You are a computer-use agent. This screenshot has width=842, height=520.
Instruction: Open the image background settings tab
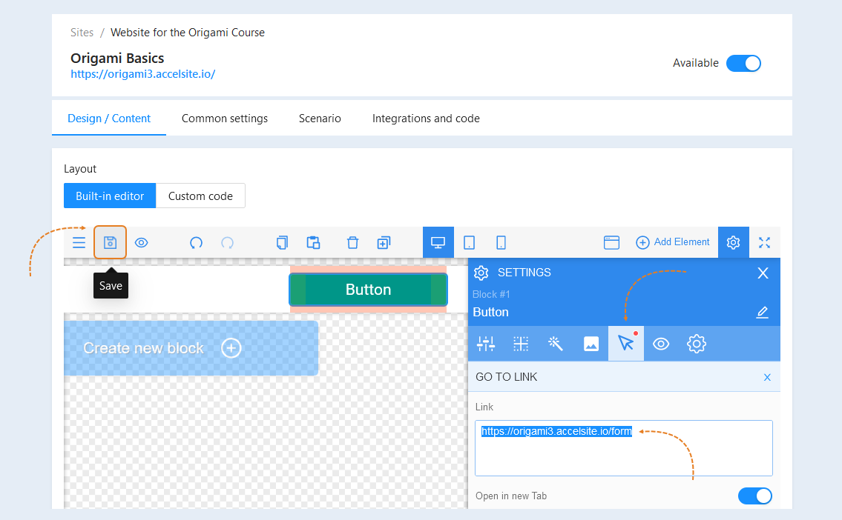591,344
